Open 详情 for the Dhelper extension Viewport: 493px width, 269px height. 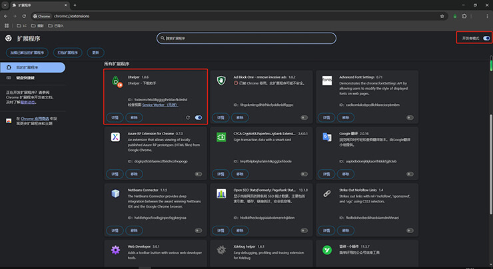pos(115,118)
